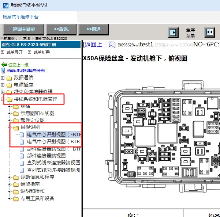Select the 数据通信 tree item
The width and height of the screenshot is (220, 217).
coord(23,78)
